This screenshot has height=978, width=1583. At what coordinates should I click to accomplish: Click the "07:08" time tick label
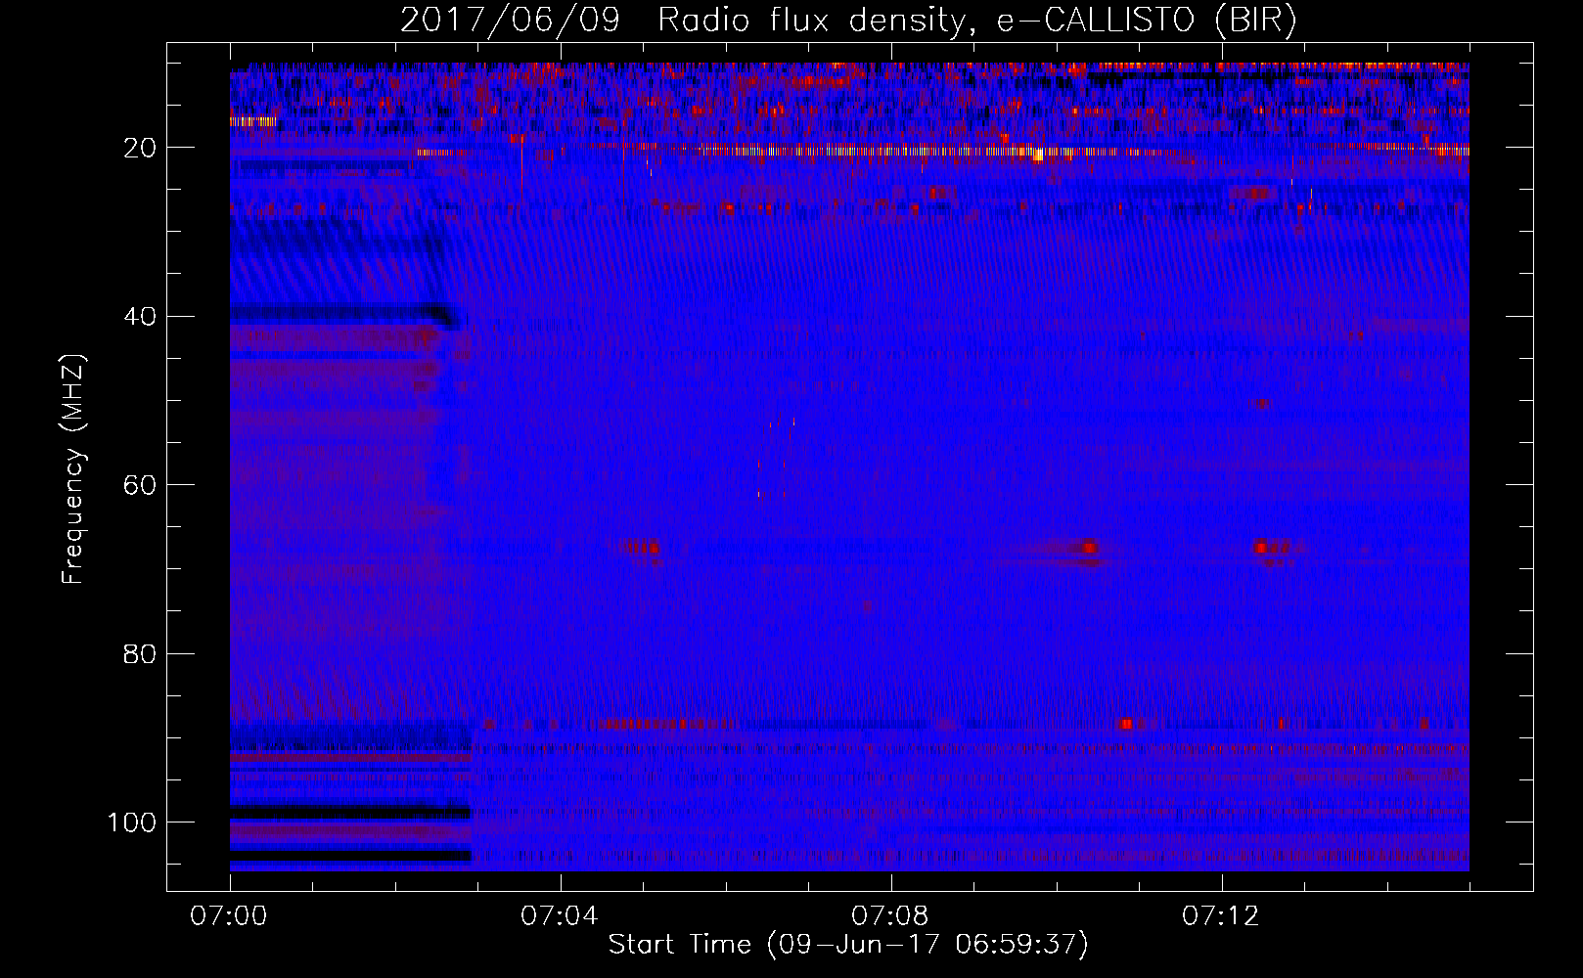890,915
